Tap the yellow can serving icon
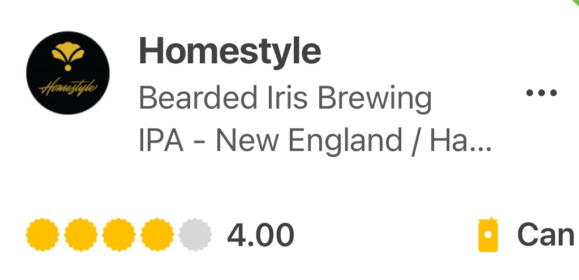Image resolution: width=579 pixels, height=280 pixels. (487, 234)
